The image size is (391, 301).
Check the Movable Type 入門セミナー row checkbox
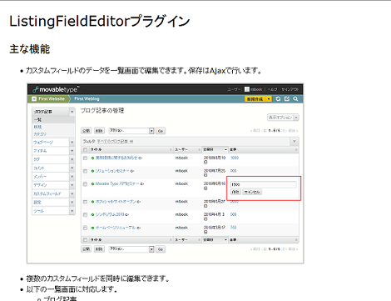(x=85, y=184)
